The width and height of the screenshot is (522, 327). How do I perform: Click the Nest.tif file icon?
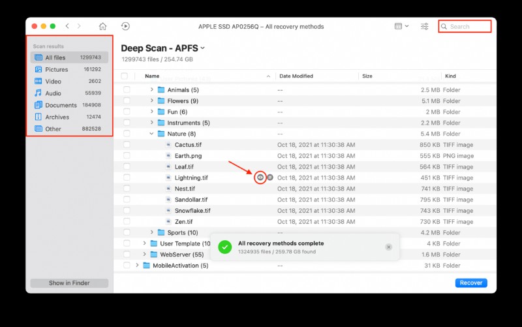168,189
